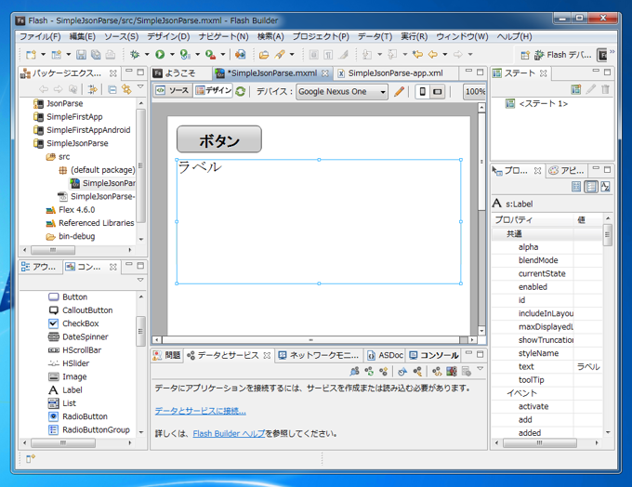This screenshot has width=632, height=487.
Task: Open the プロジェクト(P) menu
Action: point(321,36)
